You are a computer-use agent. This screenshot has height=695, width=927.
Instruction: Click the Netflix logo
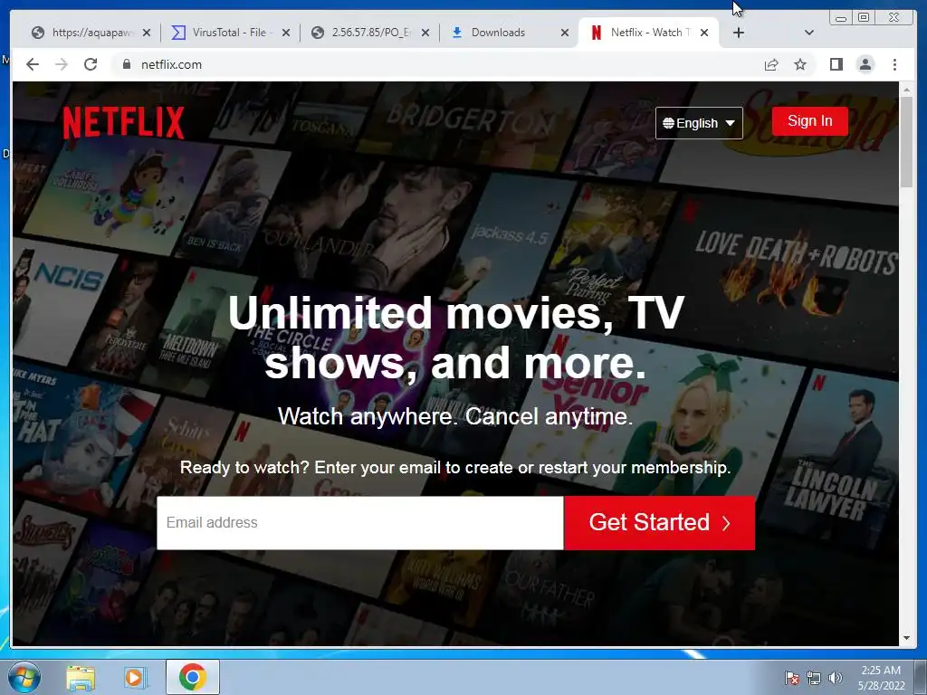123,122
